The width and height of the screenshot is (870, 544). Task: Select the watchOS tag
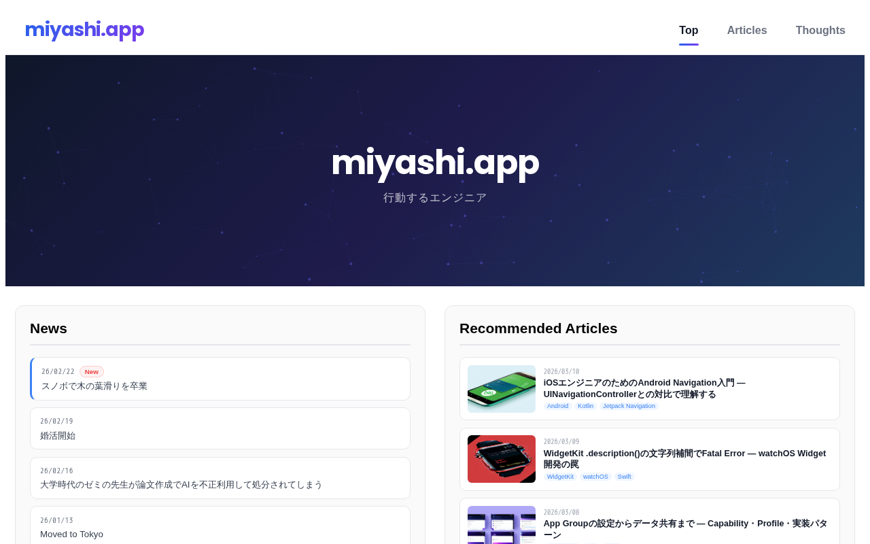coord(595,477)
